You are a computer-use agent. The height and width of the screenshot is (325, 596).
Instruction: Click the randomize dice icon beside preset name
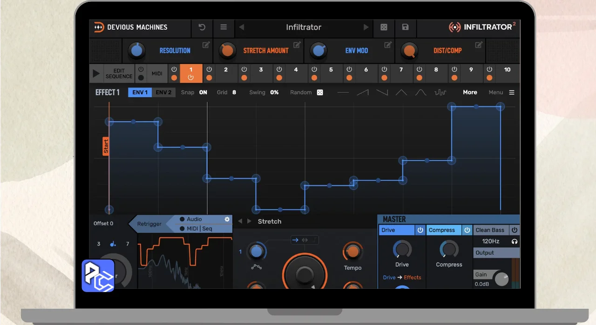(x=384, y=27)
